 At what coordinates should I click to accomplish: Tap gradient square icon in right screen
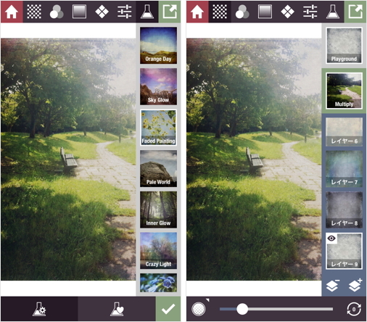(x=265, y=12)
